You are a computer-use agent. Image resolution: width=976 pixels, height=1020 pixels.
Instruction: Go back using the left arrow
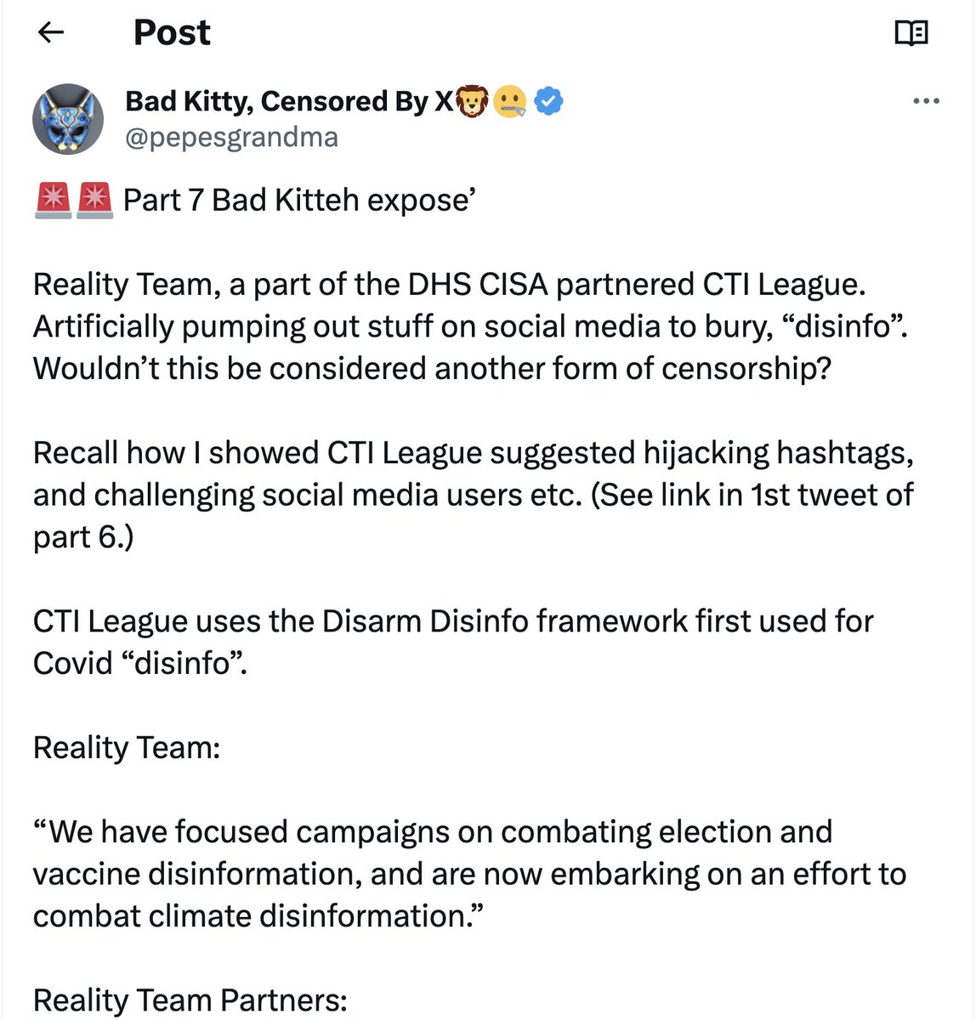pos(51,32)
